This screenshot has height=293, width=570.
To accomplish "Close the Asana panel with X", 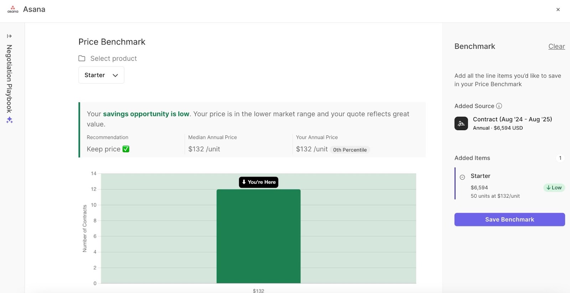I will tap(558, 10).
